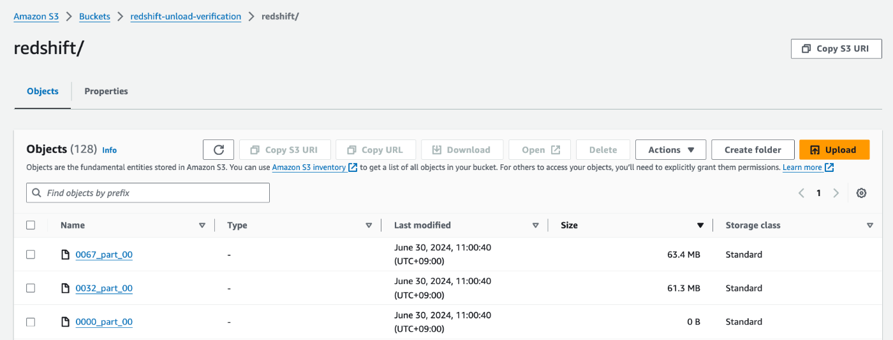Screen dimensions: 893x340
Task: Check the box for 0032_part_00
Action: [x=31, y=288]
